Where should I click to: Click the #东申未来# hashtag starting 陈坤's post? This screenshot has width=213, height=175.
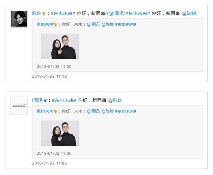coord(63,13)
